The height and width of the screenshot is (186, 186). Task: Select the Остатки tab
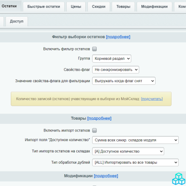[10, 6]
